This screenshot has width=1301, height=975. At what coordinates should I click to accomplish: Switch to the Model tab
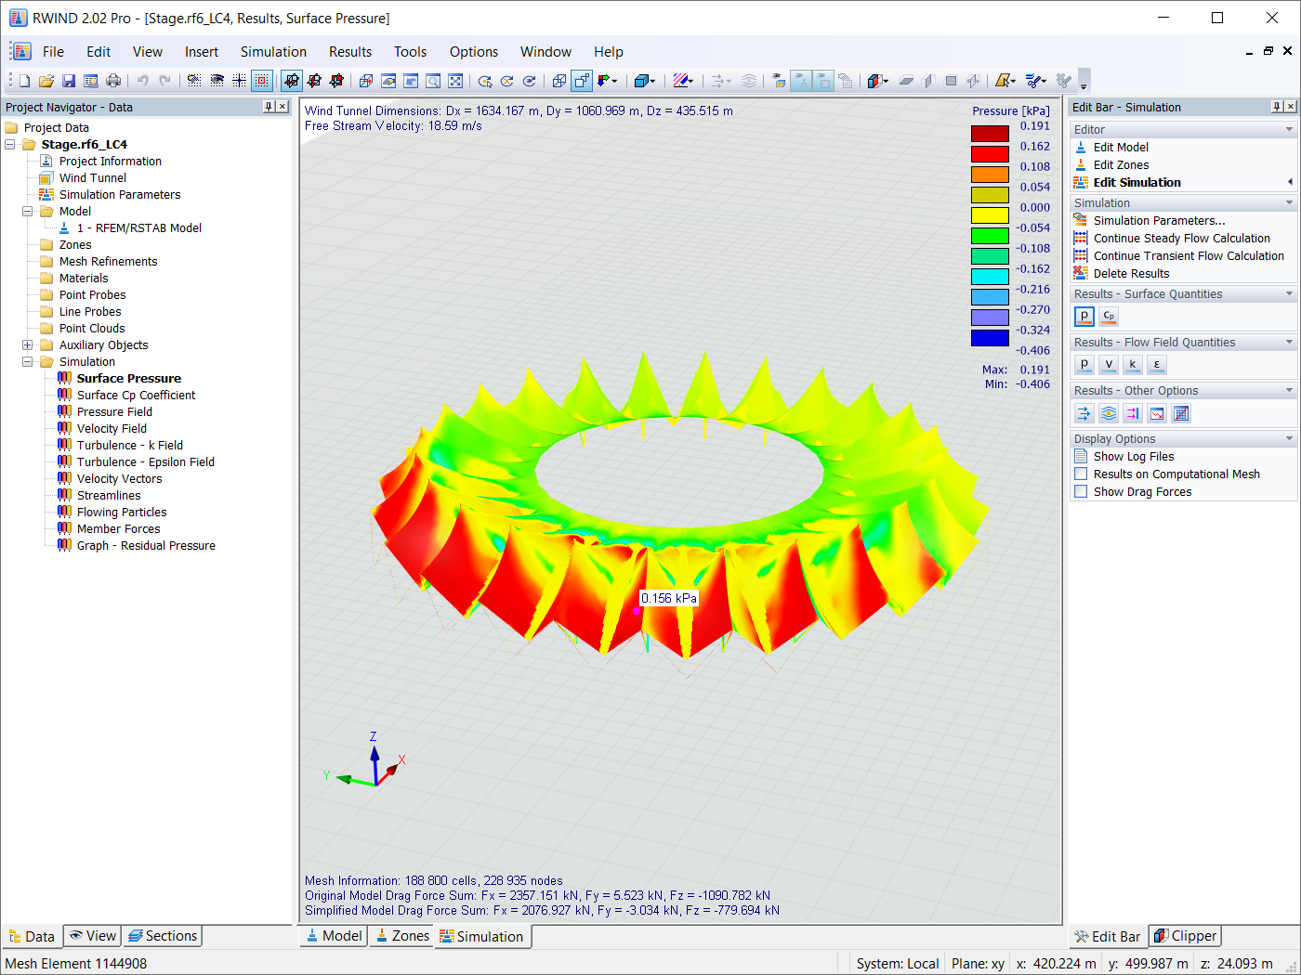335,936
